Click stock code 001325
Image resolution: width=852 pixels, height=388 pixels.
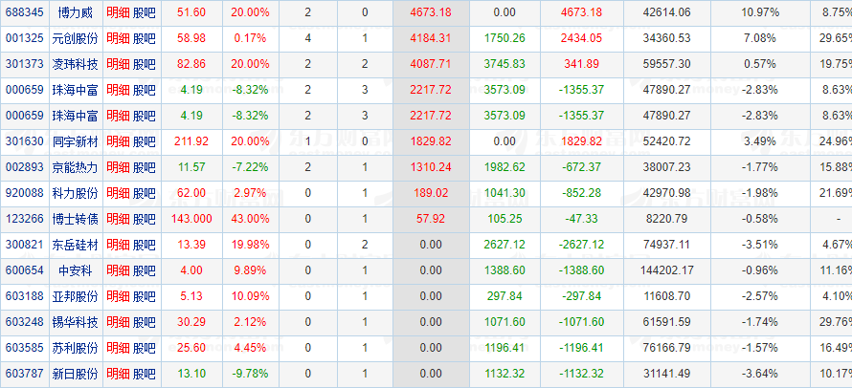tap(24, 38)
